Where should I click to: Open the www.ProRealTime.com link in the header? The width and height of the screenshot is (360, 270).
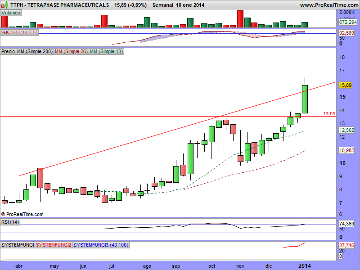point(329,5)
